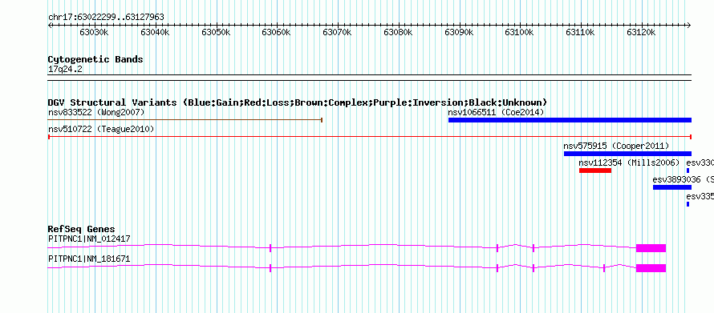Click the cut-off esv335 variant label
The width and height of the screenshot is (714, 313).
click(700, 196)
